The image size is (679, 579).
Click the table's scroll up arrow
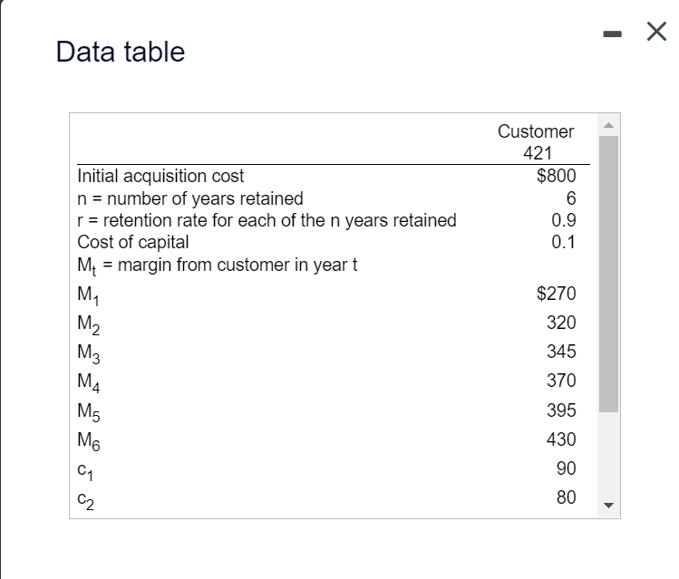(x=609, y=124)
